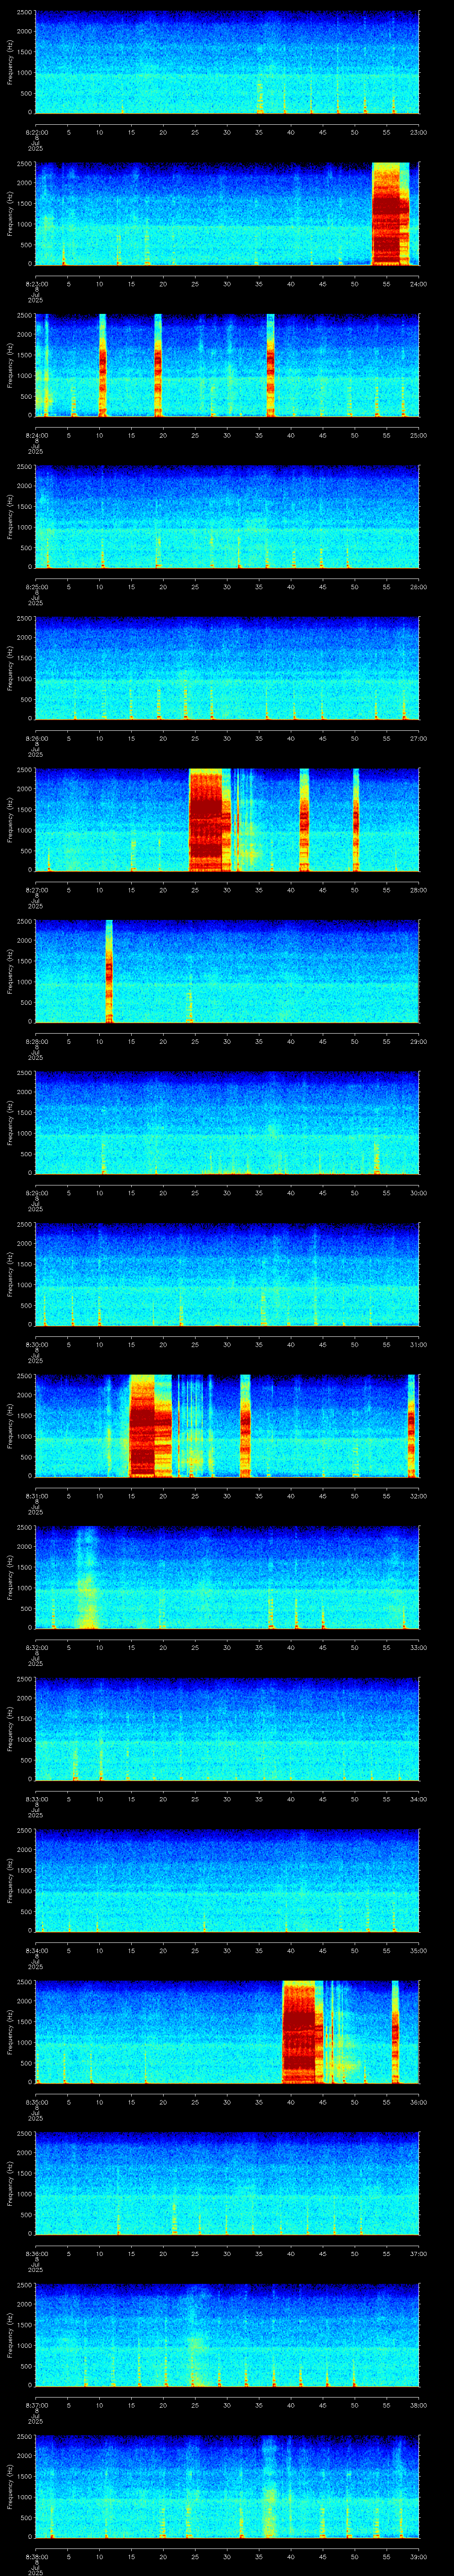Click the 19-second red burst in 8:24:00 panel
454x2576 pixels.
click(x=158, y=365)
